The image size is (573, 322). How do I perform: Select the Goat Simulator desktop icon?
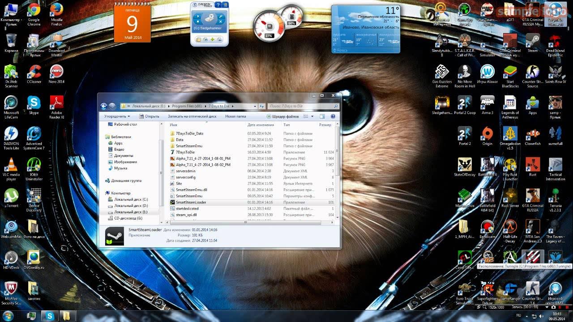click(x=487, y=45)
